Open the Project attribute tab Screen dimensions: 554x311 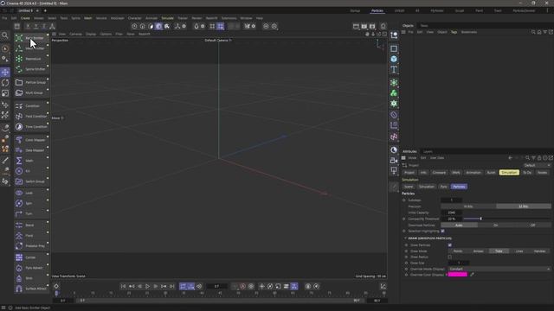(409, 173)
